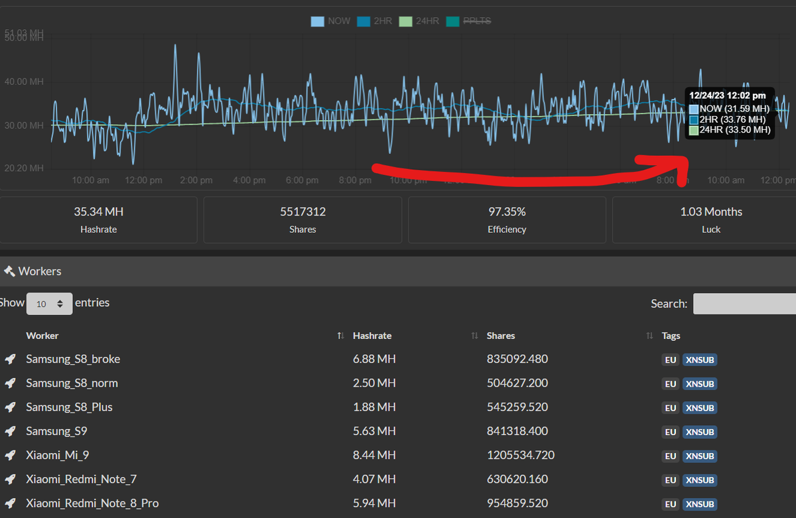Click rocket icon for Xiaomi_Redmi_Note_7
Screen dimensions: 796x518
pyautogui.click(x=10, y=480)
